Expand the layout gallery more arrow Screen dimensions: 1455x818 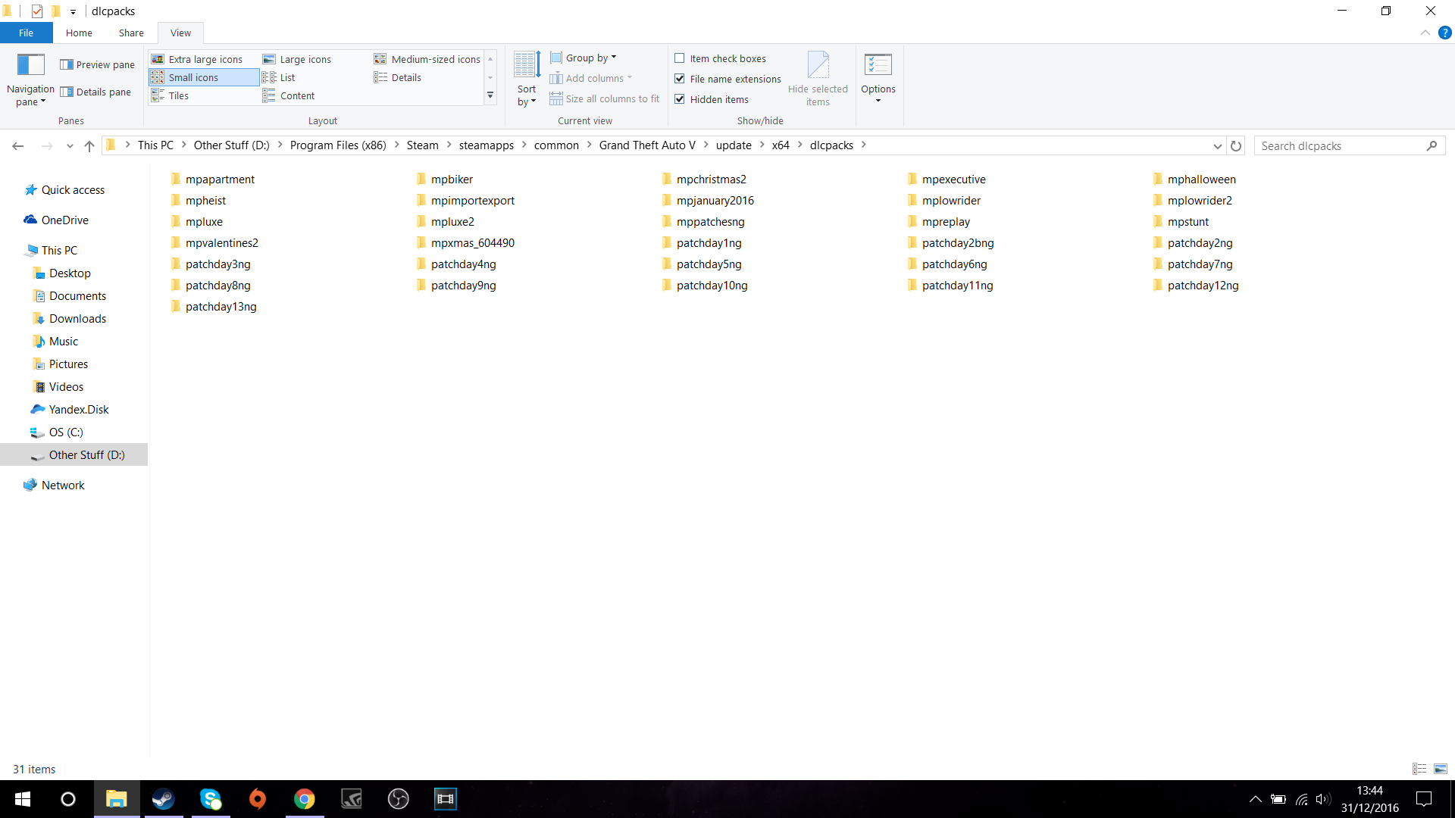click(490, 95)
